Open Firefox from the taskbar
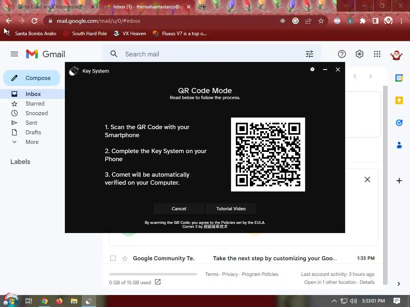The image size is (410, 307). click(x=59, y=301)
